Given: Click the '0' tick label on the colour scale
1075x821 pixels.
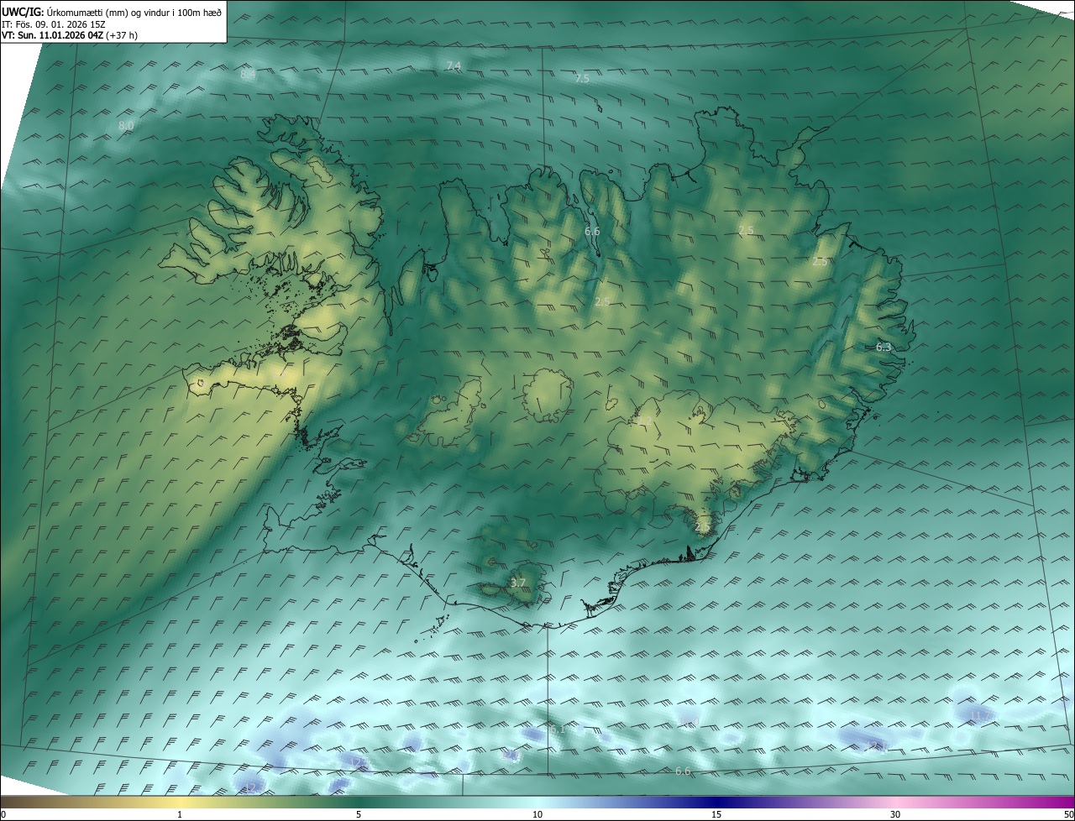Looking at the screenshot, I should (x=3, y=814).
